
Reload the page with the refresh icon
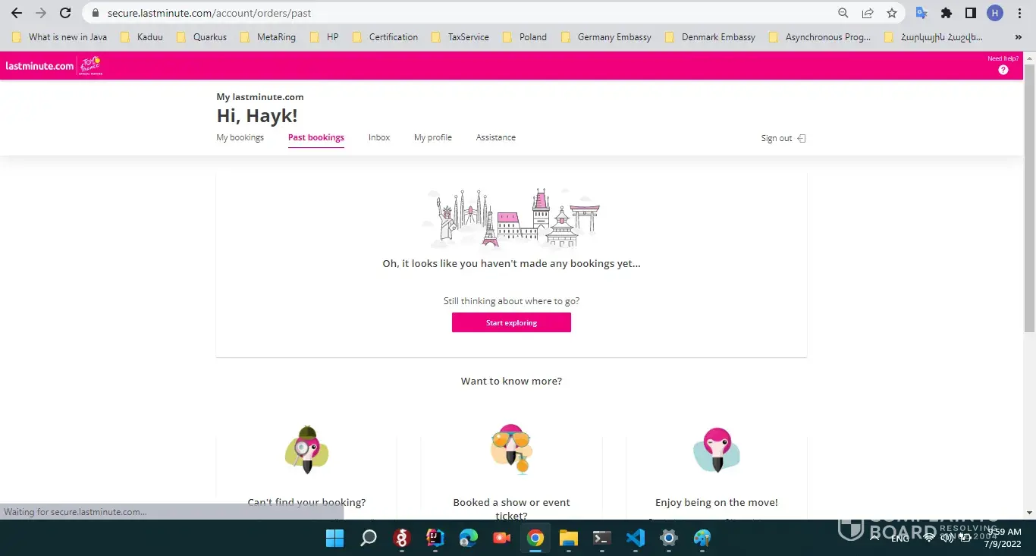point(65,13)
